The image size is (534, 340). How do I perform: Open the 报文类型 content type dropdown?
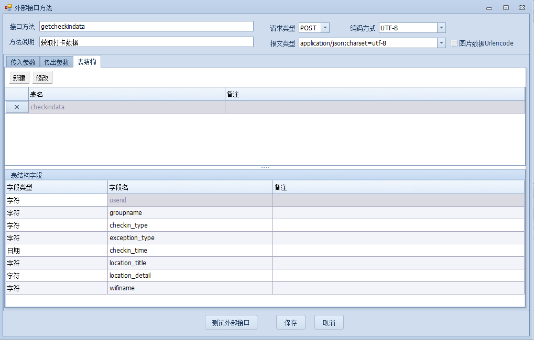click(x=441, y=43)
